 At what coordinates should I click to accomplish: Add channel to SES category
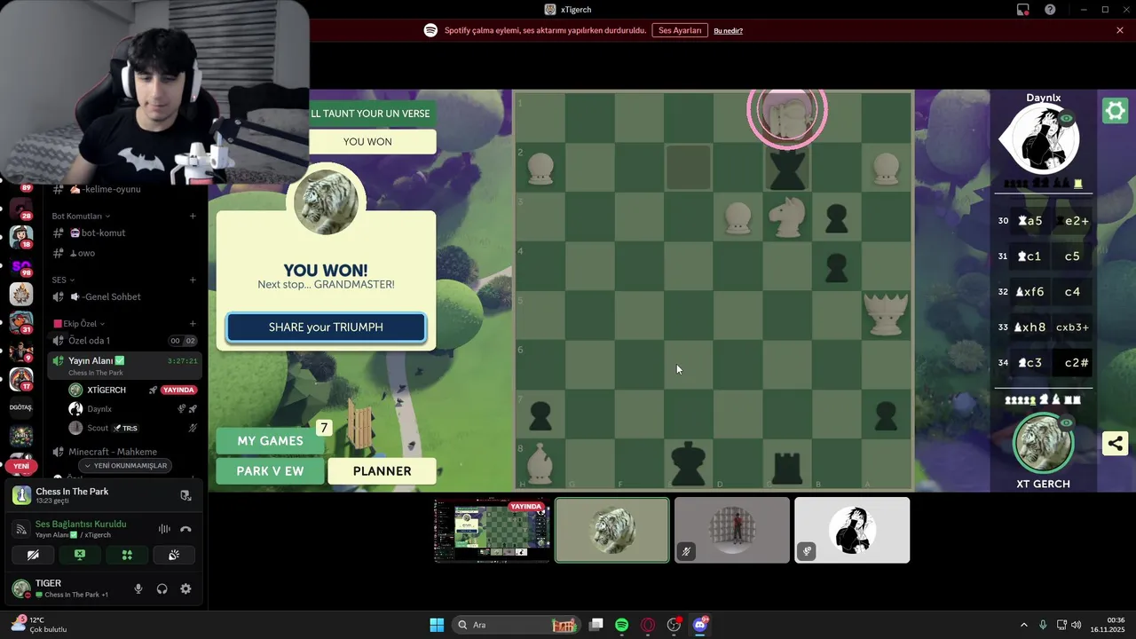(x=193, y=280)
